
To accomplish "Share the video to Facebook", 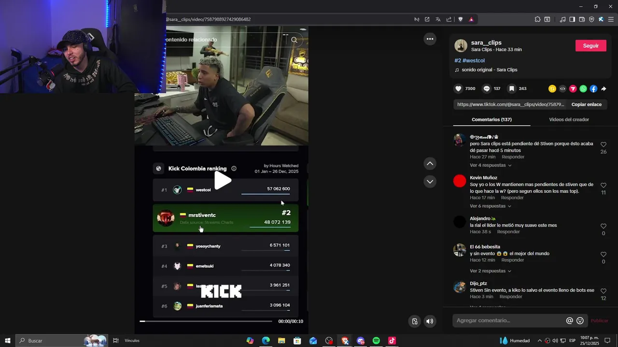I will point(593,89).
